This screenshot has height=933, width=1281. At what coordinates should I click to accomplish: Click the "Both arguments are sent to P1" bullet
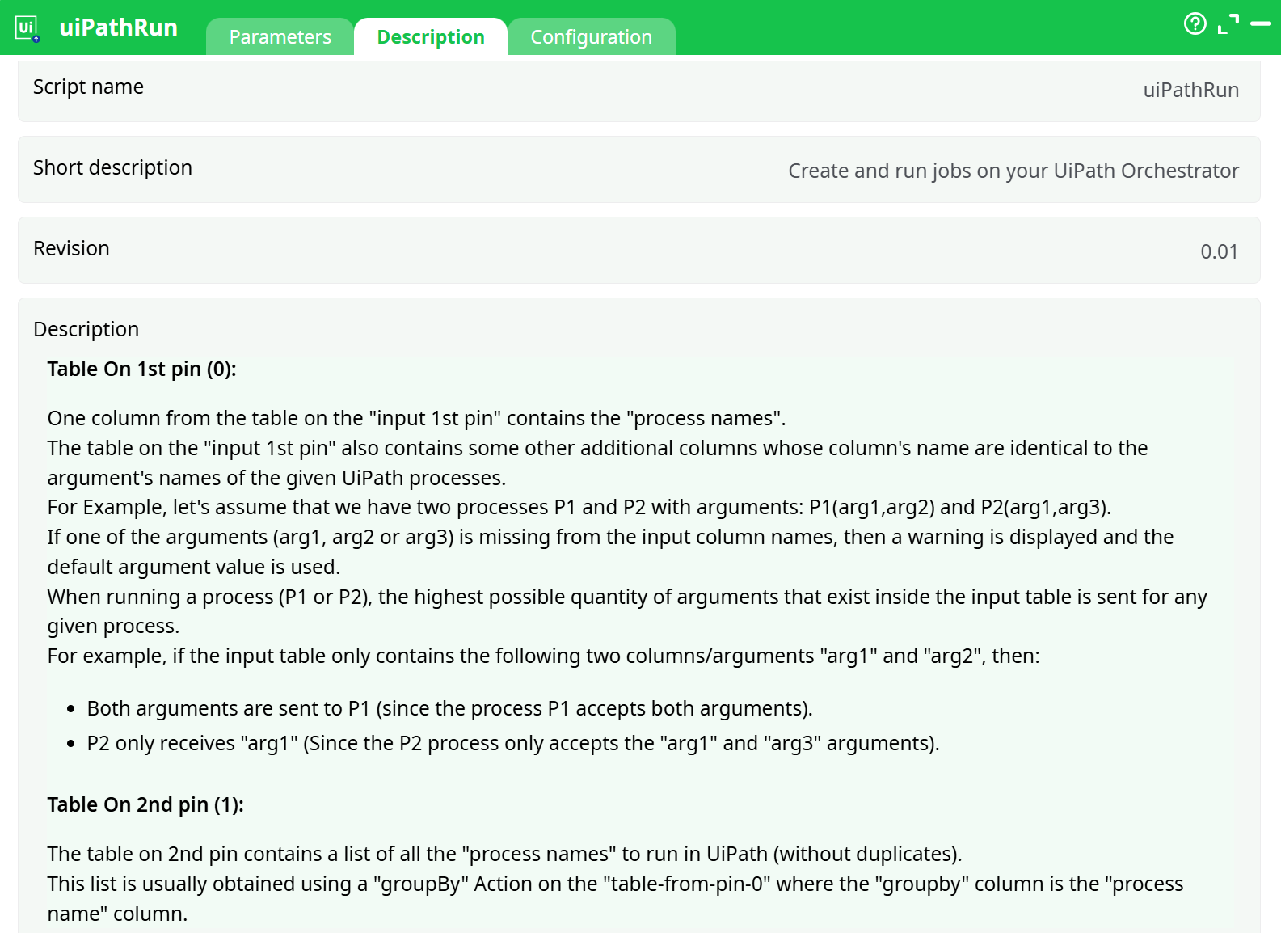[x=449, y=709]
